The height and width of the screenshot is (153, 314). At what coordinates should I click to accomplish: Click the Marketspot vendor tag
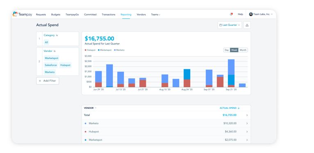[x=52, y=58]
